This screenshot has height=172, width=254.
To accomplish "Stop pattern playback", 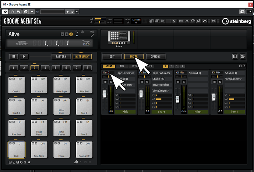I will (14, 56).
